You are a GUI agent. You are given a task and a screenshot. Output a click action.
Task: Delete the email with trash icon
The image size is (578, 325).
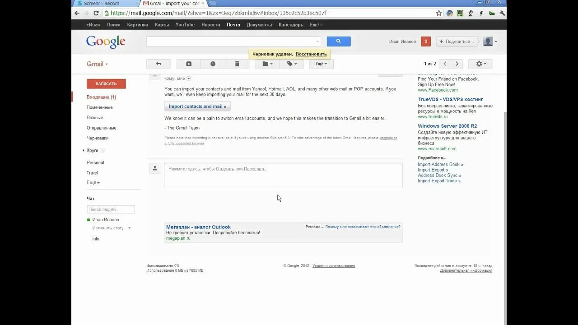pyautogui.click(x=237, y=64)
